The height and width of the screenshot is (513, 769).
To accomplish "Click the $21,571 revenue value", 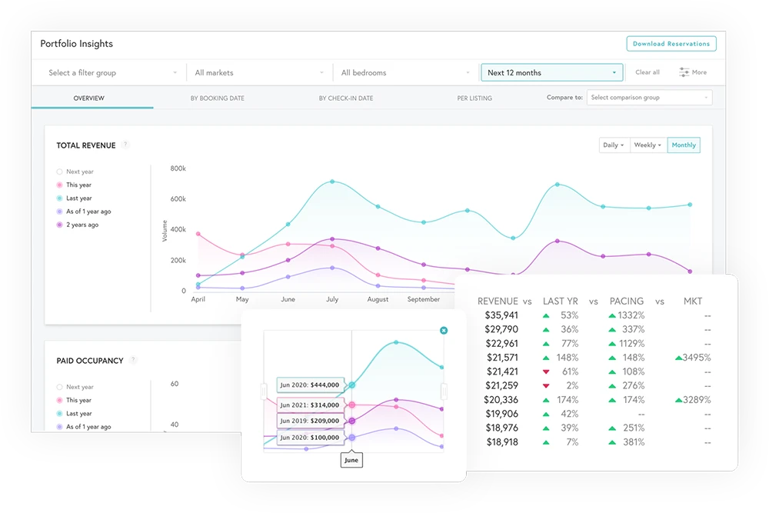I will [502, 358].
